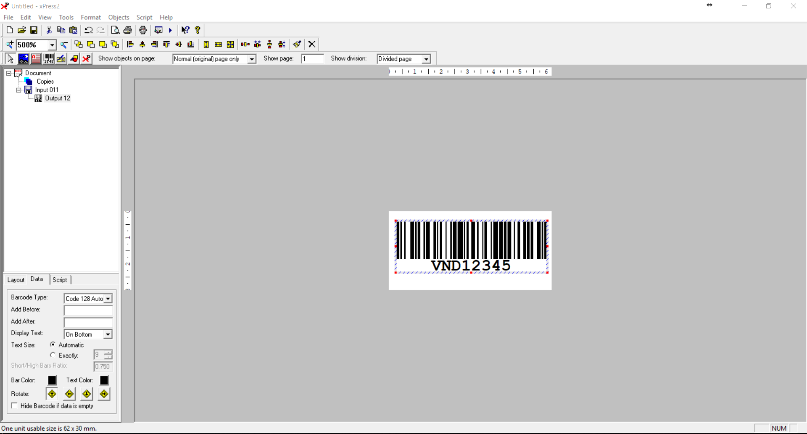
Task: Click the Add Before input field
Action: 88,310
